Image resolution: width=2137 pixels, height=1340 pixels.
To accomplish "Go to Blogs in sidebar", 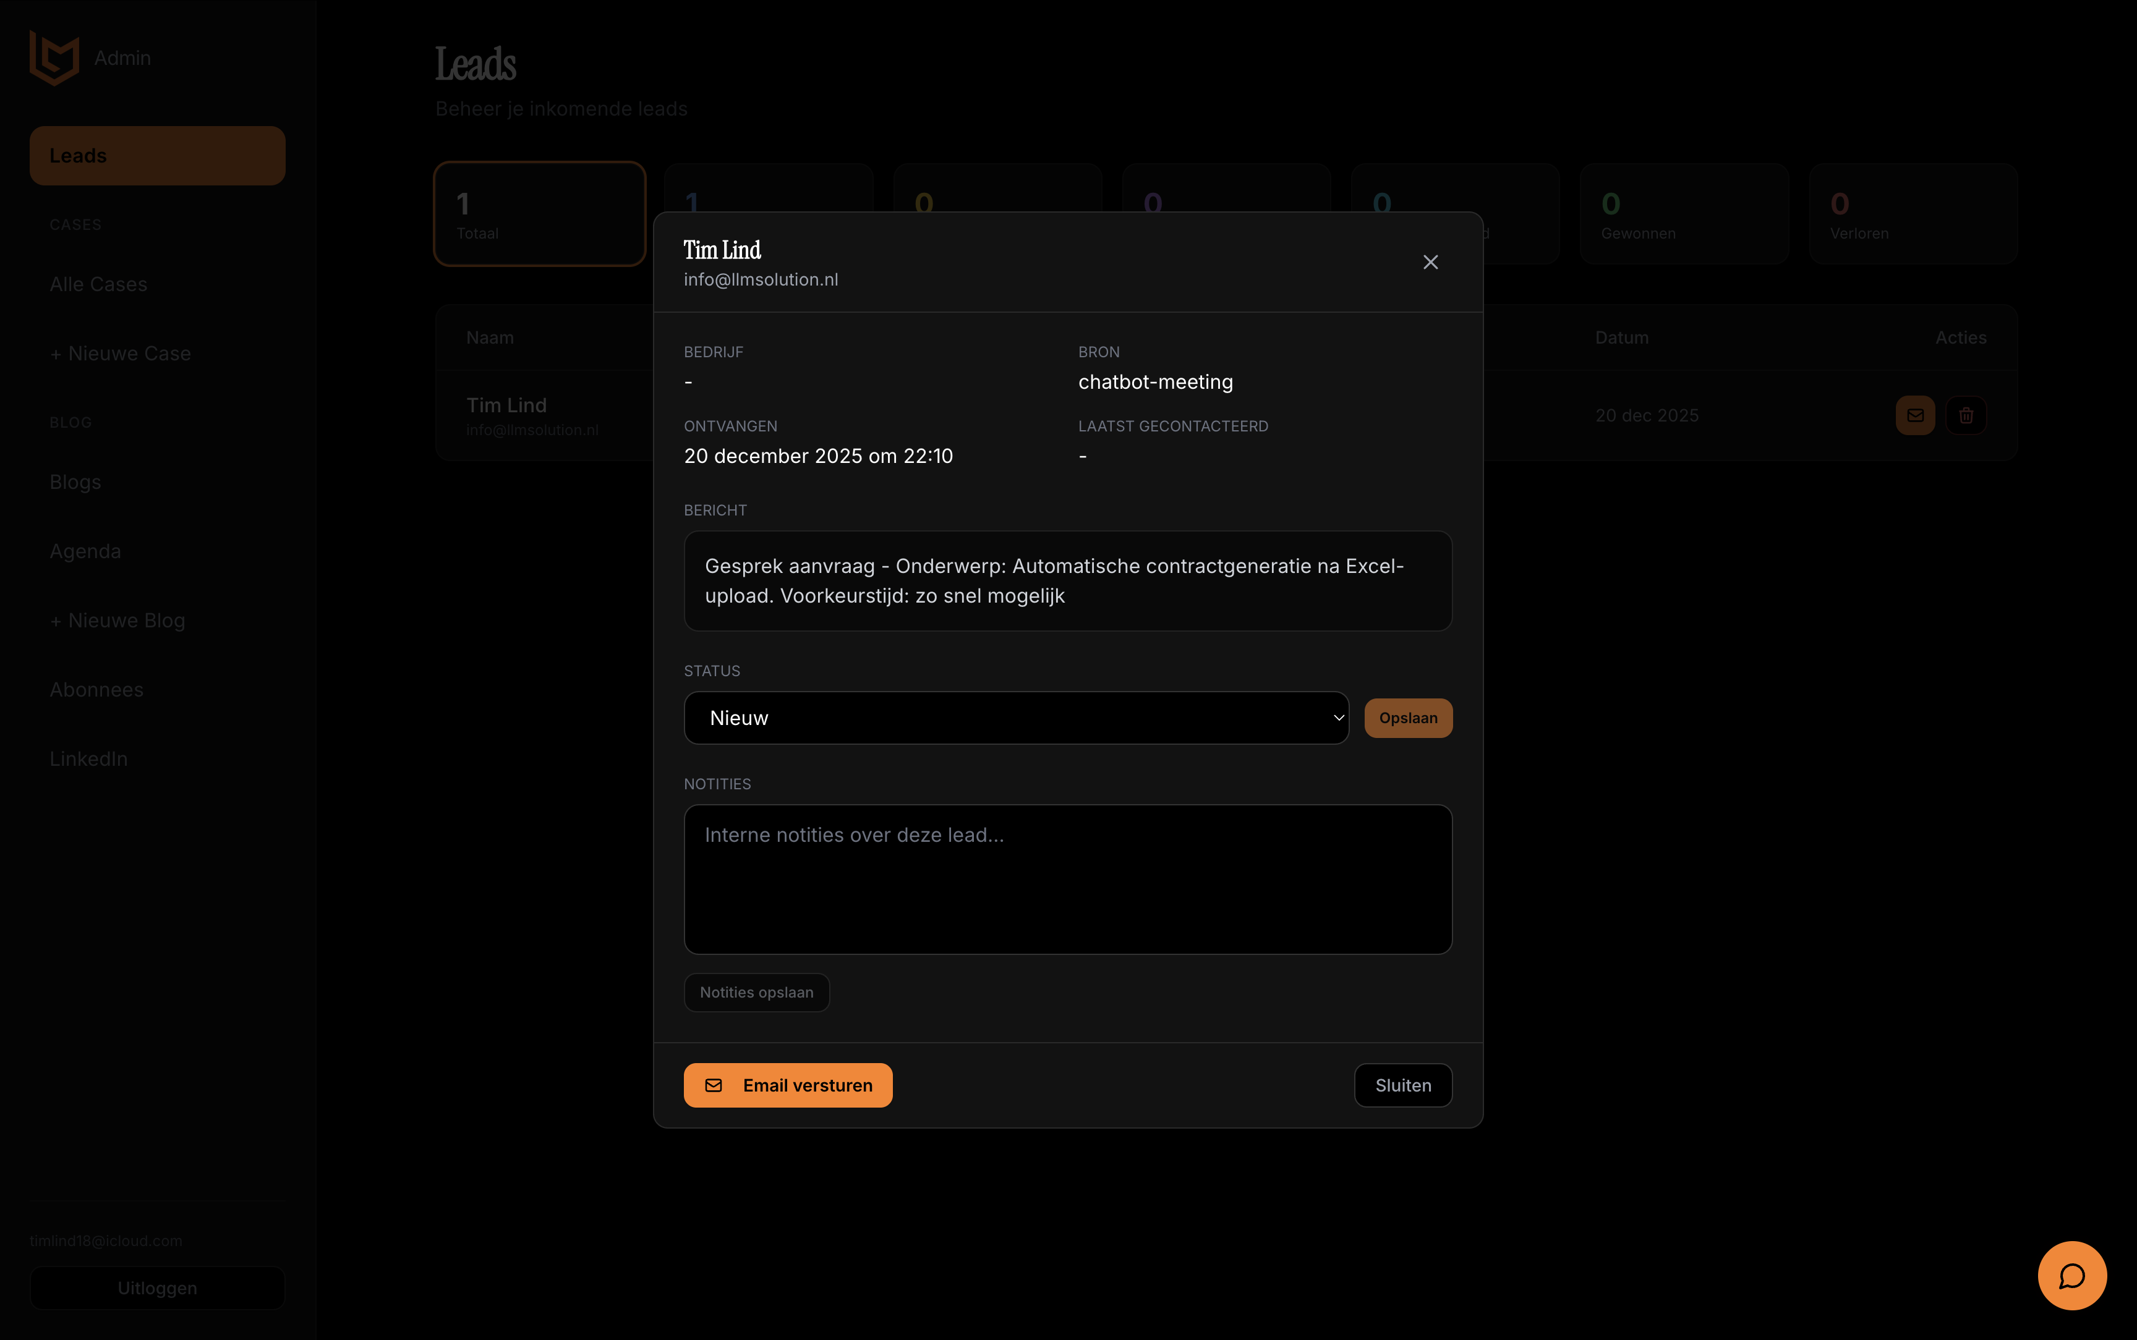I will coord(75,482).
